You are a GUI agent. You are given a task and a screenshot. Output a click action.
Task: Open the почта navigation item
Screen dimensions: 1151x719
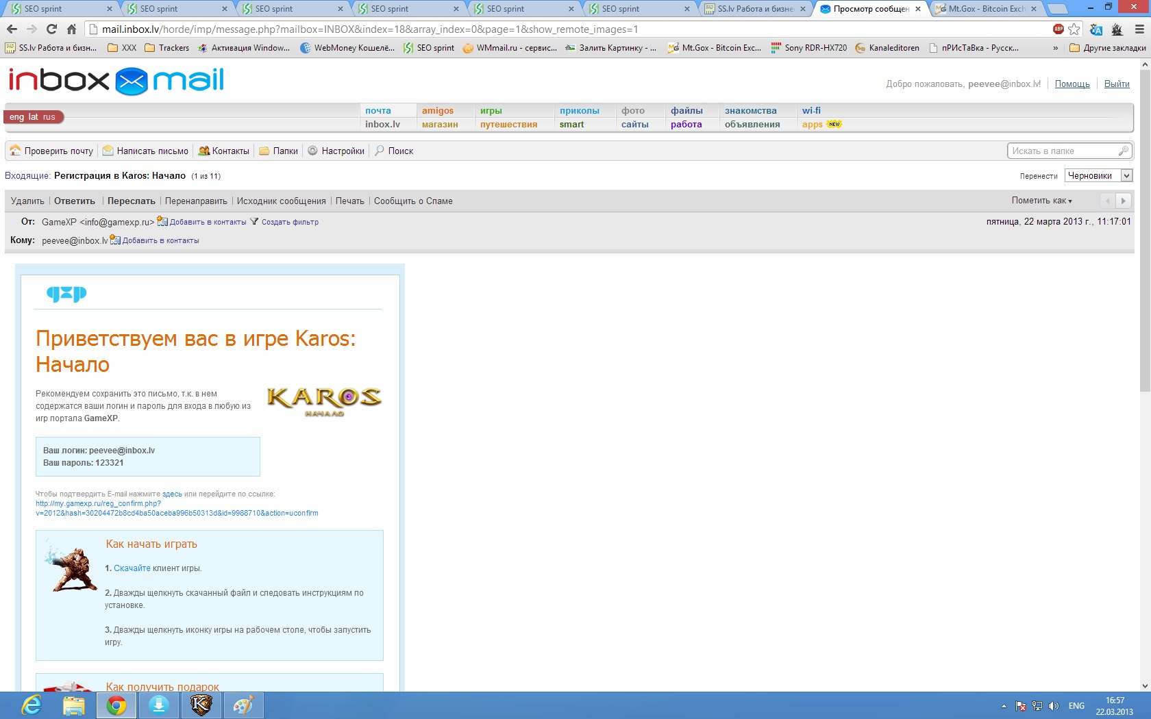coord(378,111)
